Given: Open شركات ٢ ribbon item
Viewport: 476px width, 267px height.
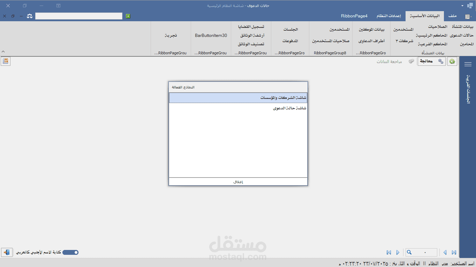Looking at the screenshot, I should 404,41.
